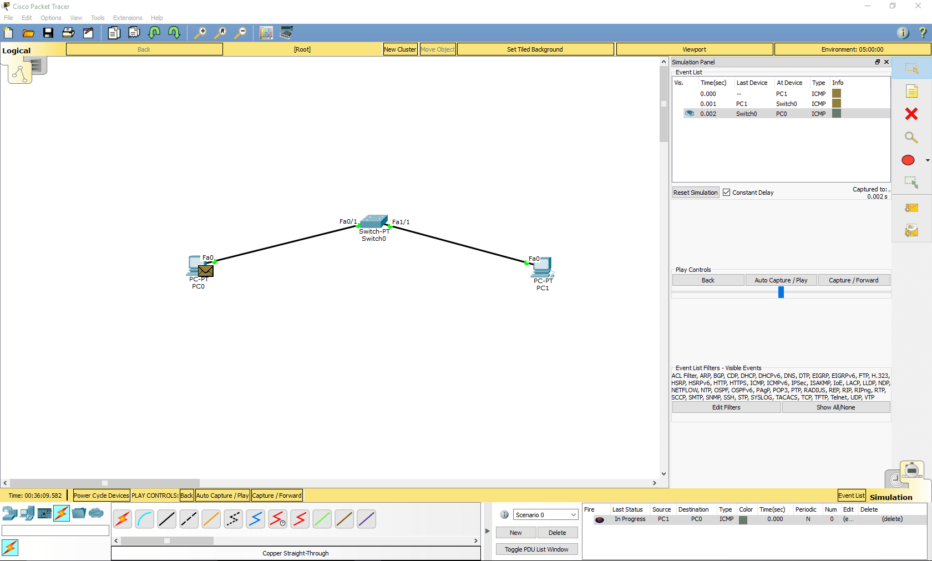Select the Add Simple PDU envelope tool

pyautogui.click(x=911, y=208)
